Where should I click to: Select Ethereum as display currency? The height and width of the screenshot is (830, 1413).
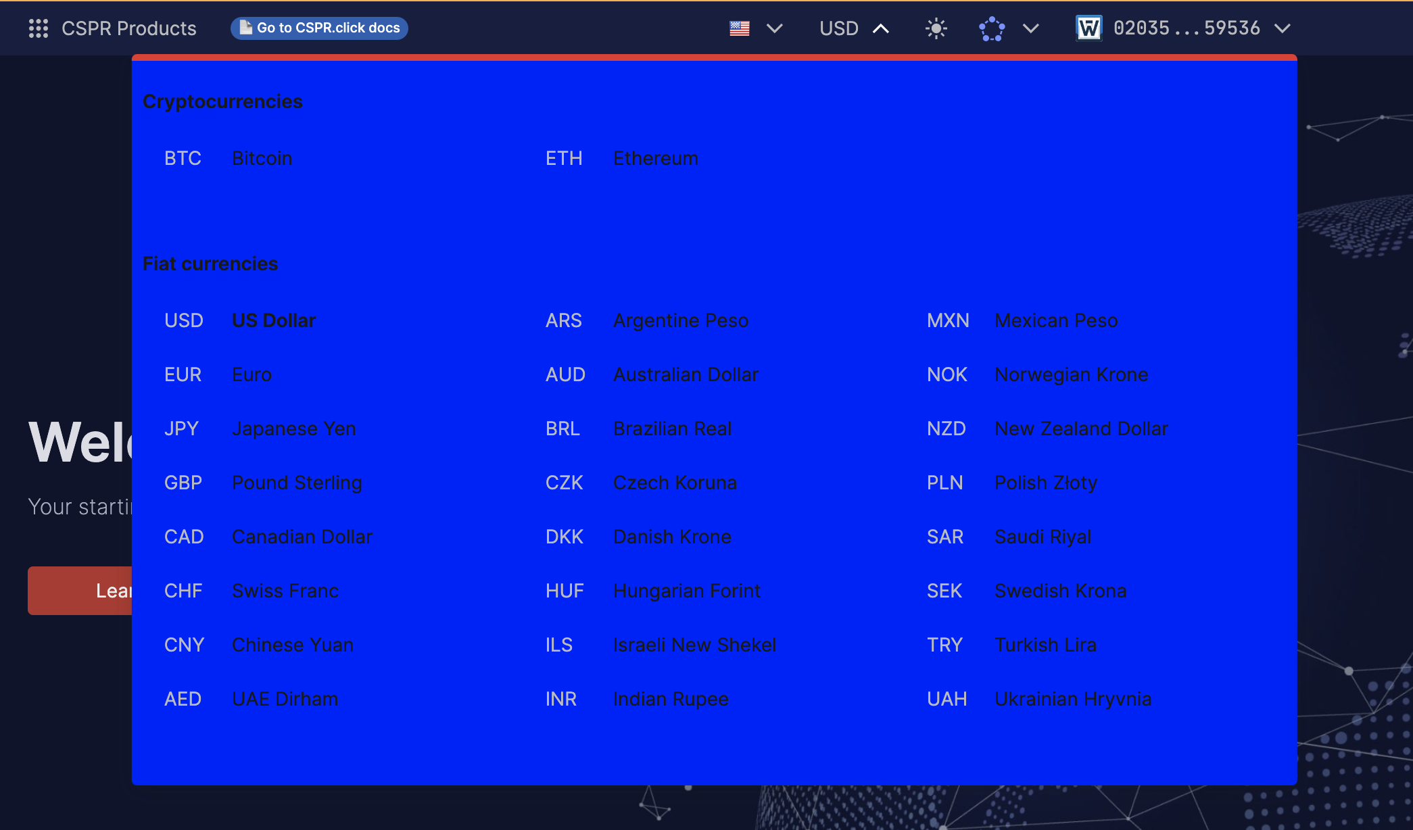(x=655, y=158)
